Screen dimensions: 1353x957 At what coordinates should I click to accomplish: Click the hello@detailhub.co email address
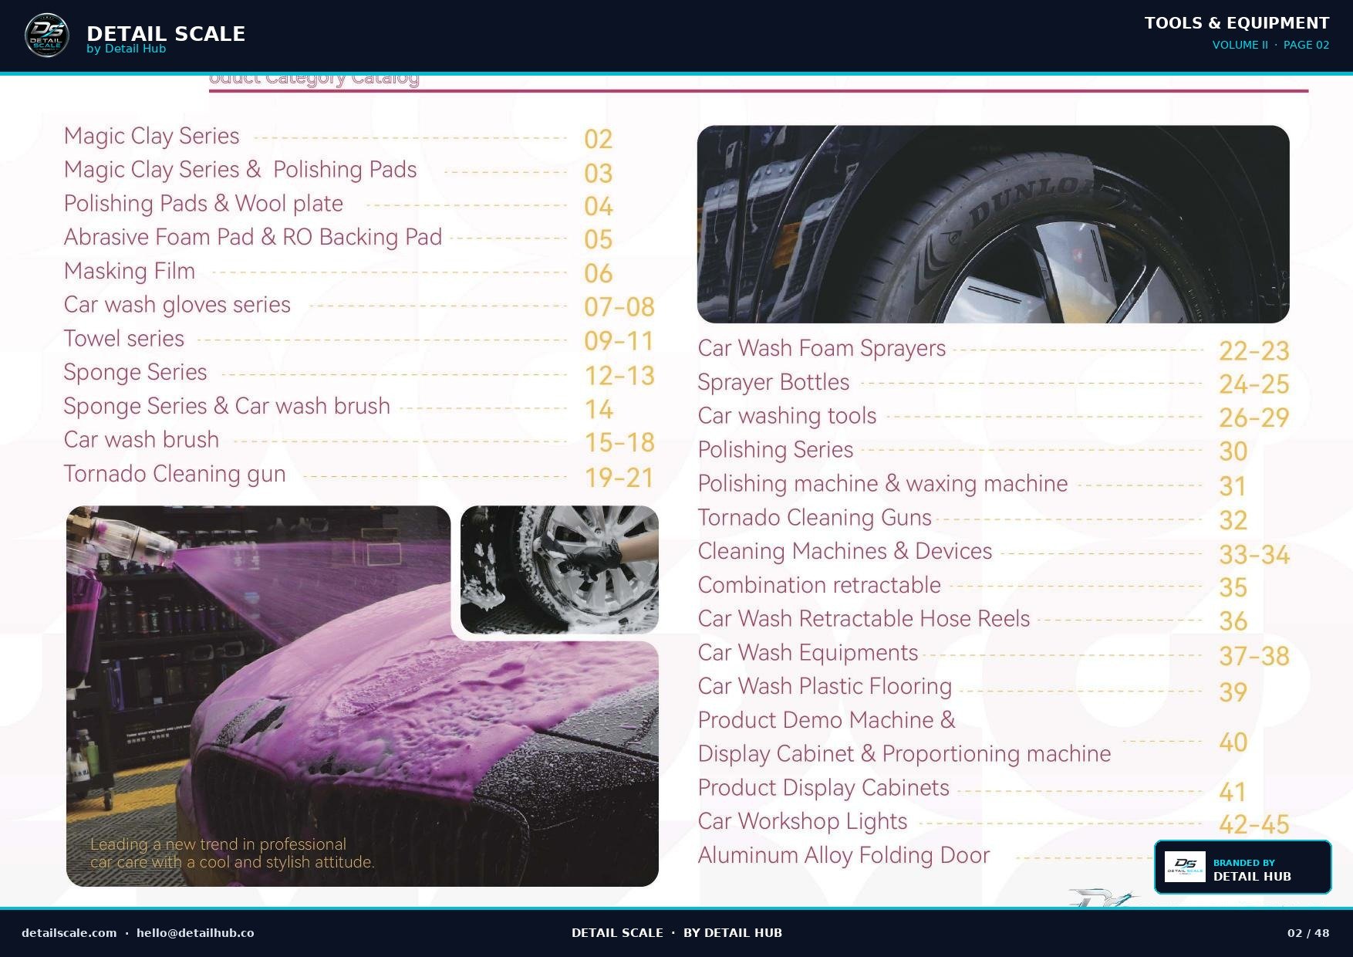pyautogui.click(x=195, y=932)
